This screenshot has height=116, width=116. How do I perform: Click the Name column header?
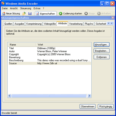pos(22,45)
